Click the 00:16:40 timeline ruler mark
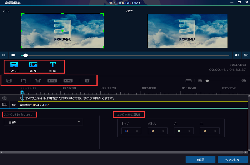 [69, 88]
